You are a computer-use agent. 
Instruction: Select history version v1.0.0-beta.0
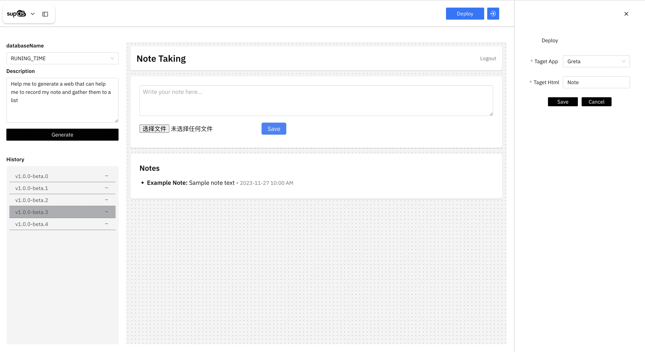(62, 176)
